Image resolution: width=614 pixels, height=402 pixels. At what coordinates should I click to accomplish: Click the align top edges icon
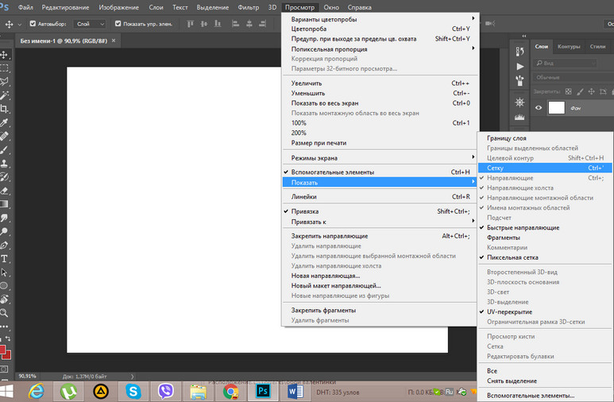(191, 24)
